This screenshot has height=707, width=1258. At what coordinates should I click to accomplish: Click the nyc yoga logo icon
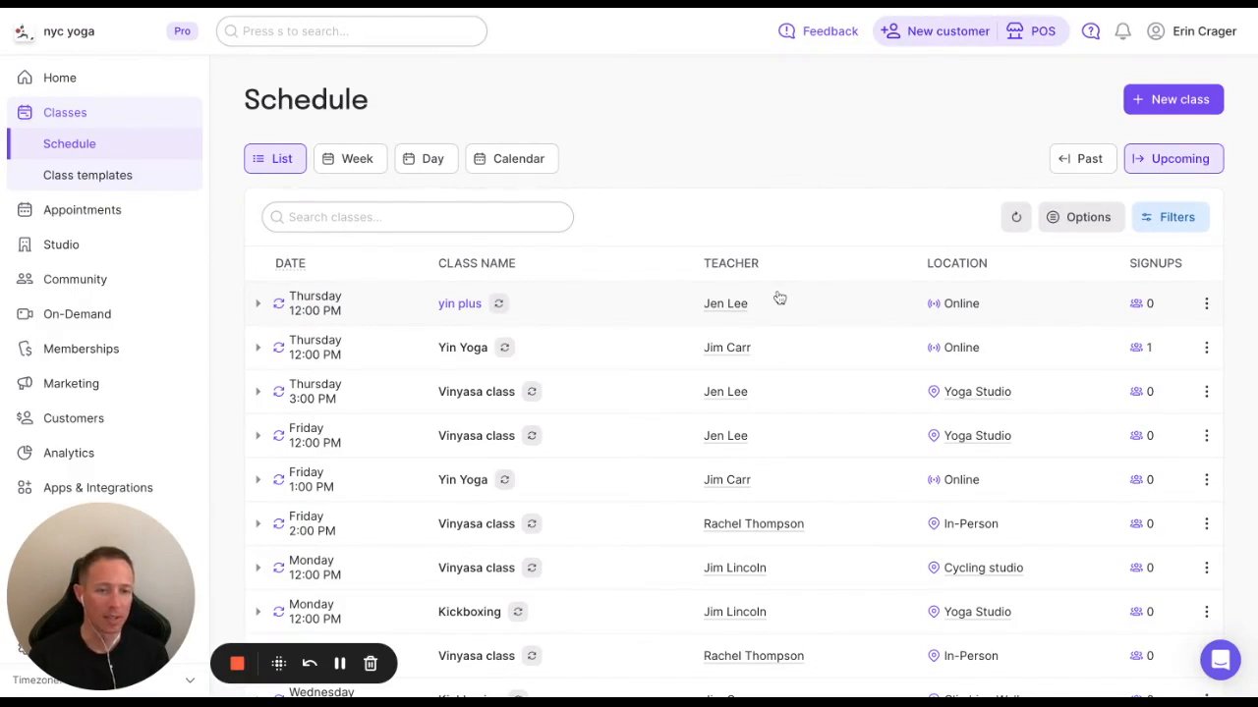[24, 31]
